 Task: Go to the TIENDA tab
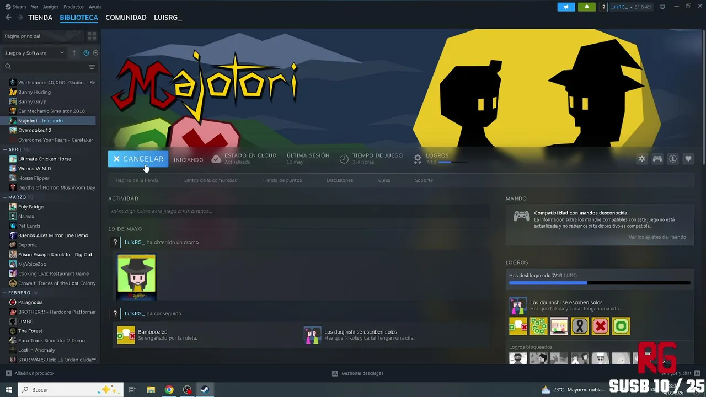40,18
